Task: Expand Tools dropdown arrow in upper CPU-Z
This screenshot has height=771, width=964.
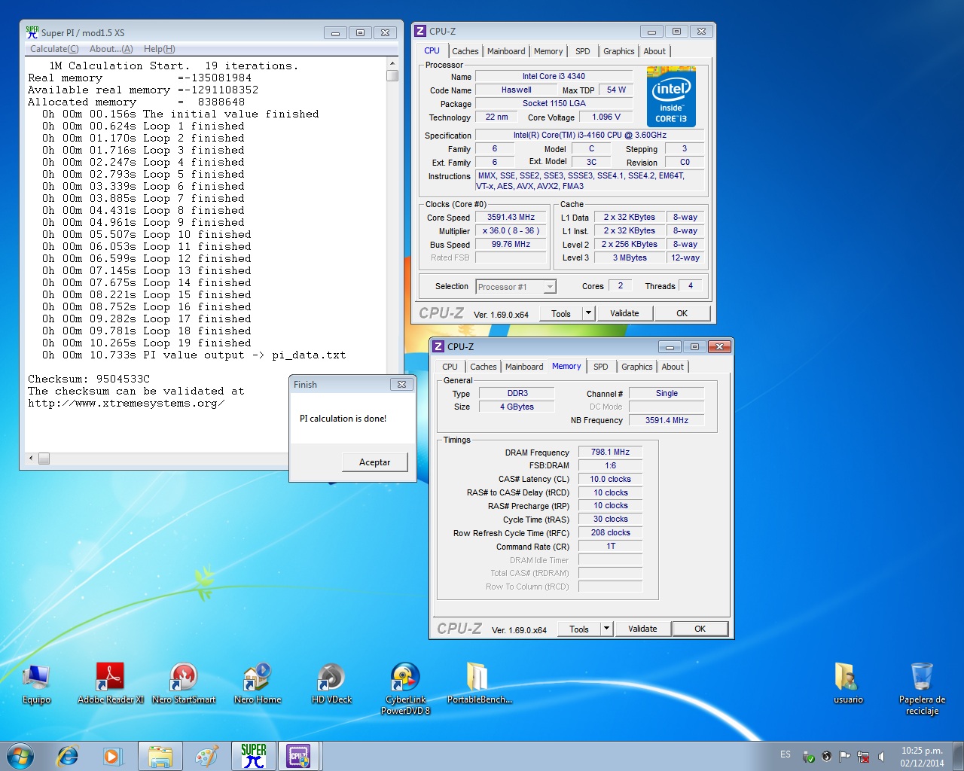Action: [589, 313]
